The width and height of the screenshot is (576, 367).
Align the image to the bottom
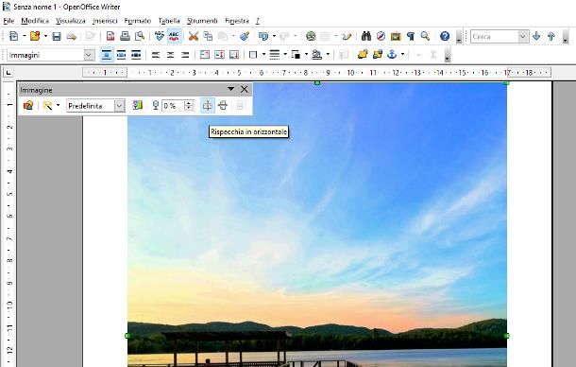pos(234,55)
